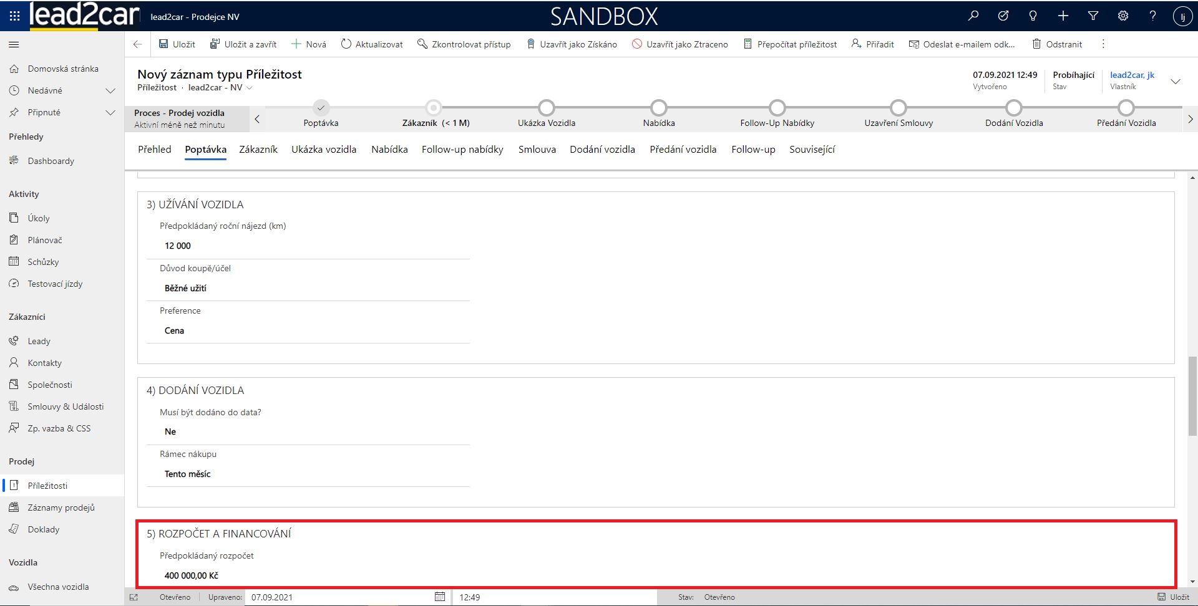Expand the Nedávné section in sidebar
This screenshot has height=606, width=1198.
pyautogui.click(x=110, y=90)
